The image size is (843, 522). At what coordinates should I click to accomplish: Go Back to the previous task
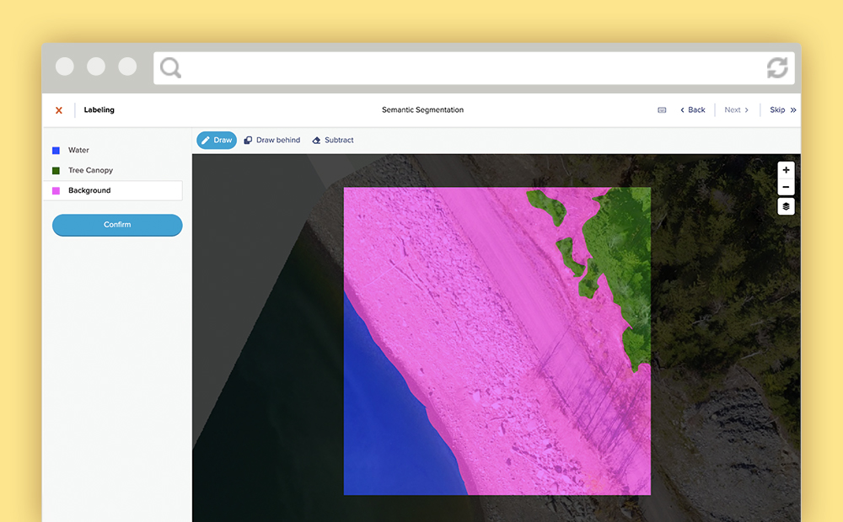coord(691,109)
